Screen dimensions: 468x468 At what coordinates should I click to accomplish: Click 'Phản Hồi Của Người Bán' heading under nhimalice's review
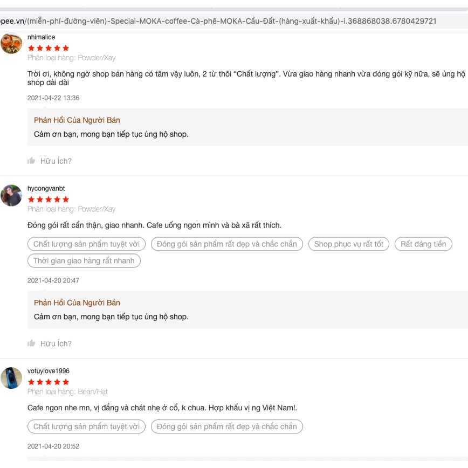(77, 120)
